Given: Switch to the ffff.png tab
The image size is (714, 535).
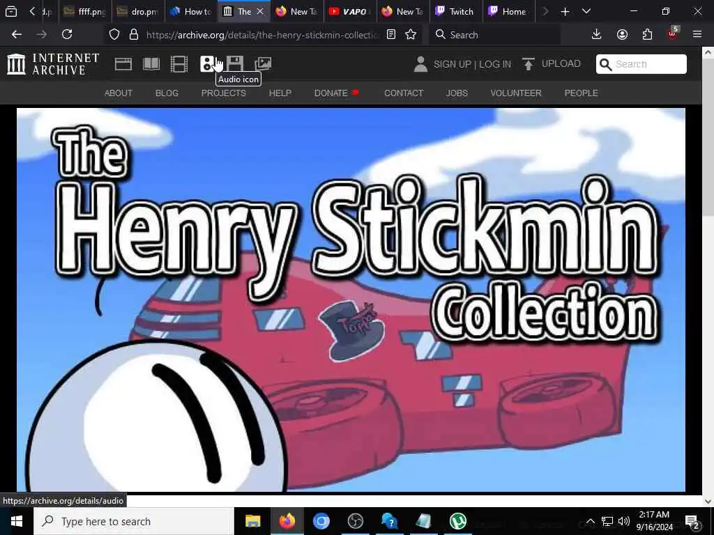Looking at the screenshot, I should click(x=85, y=11).
